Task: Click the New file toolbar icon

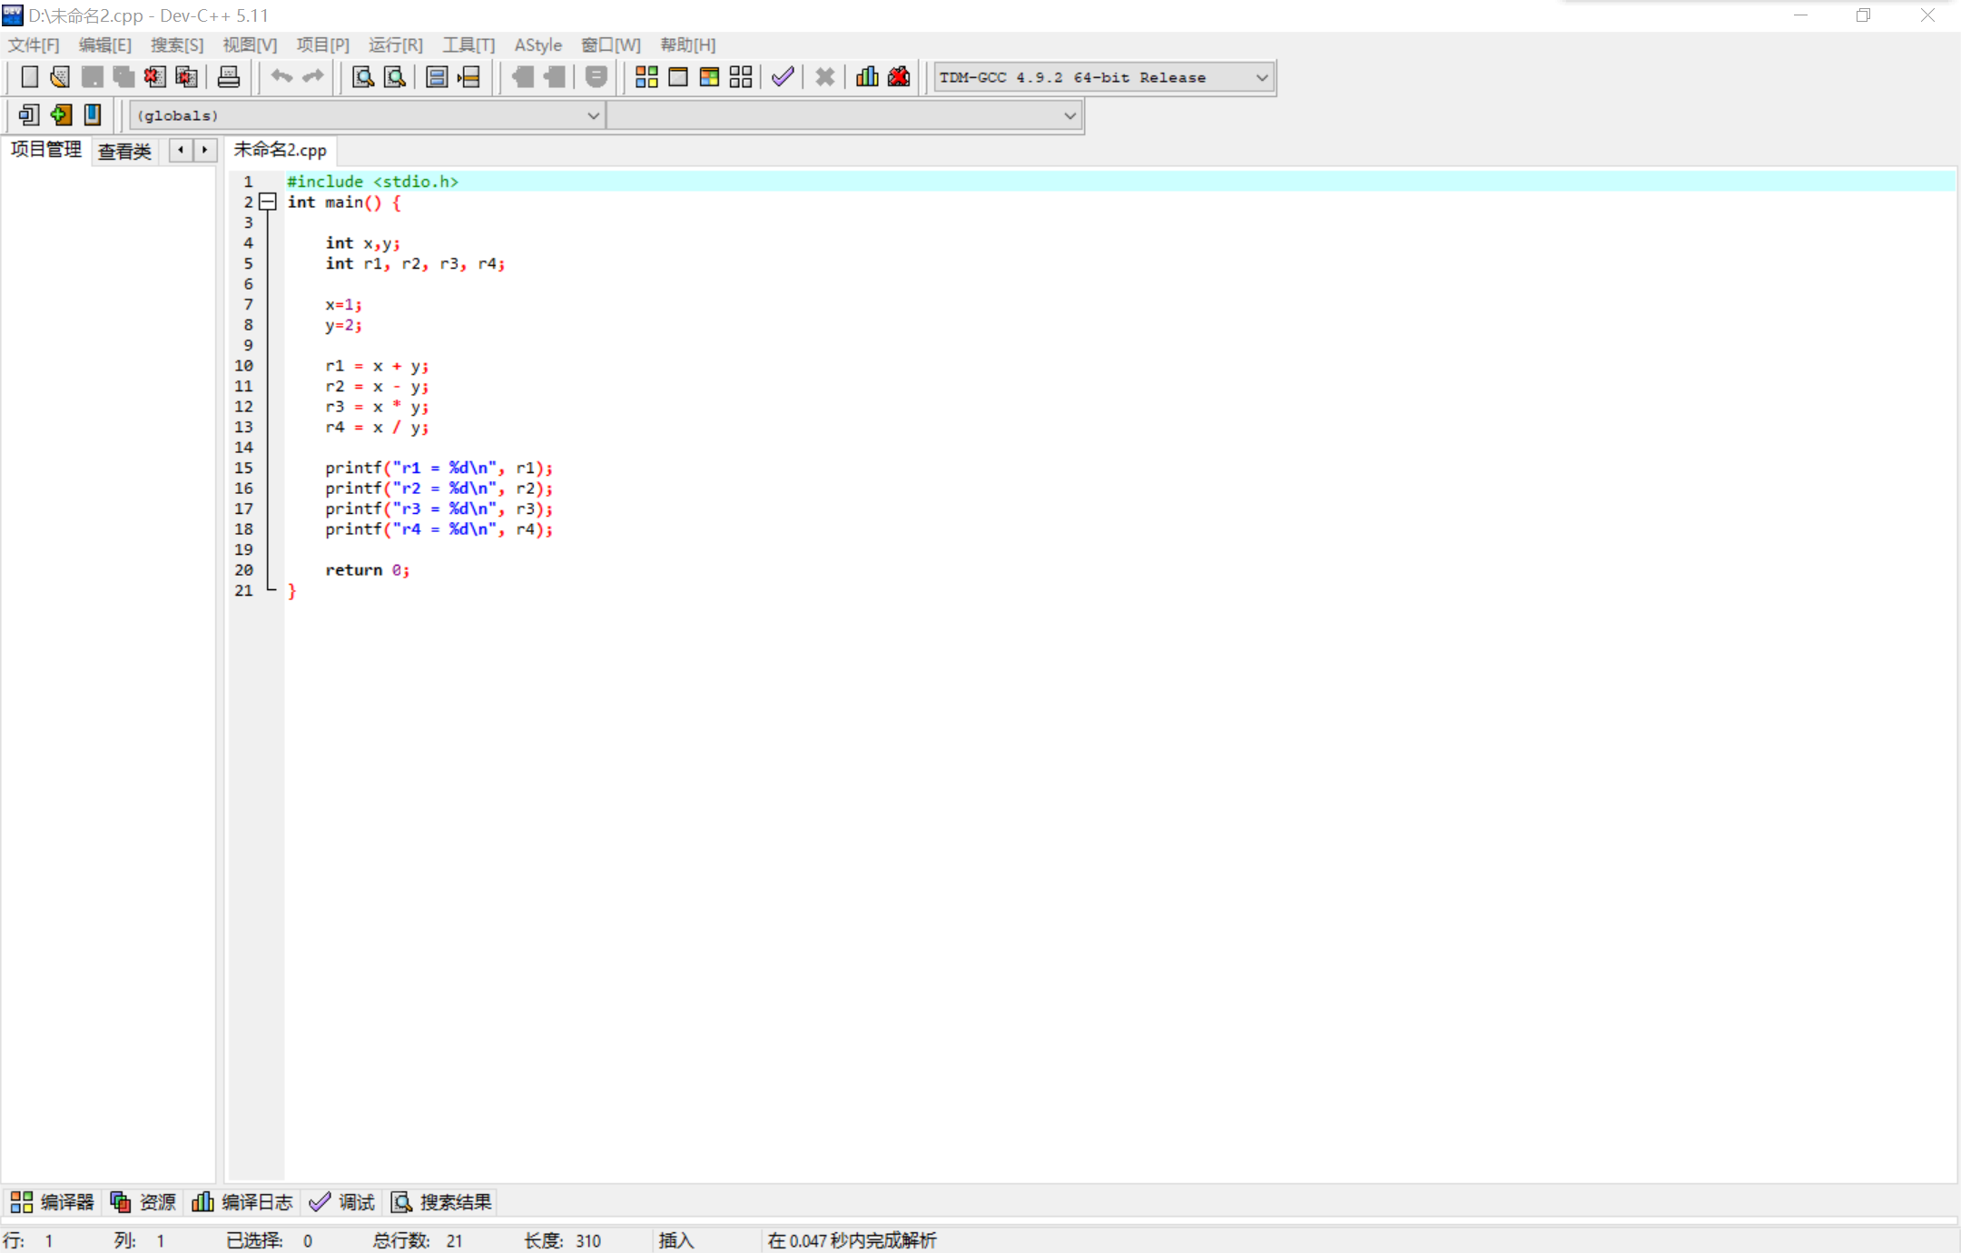Action: point(29,77)
